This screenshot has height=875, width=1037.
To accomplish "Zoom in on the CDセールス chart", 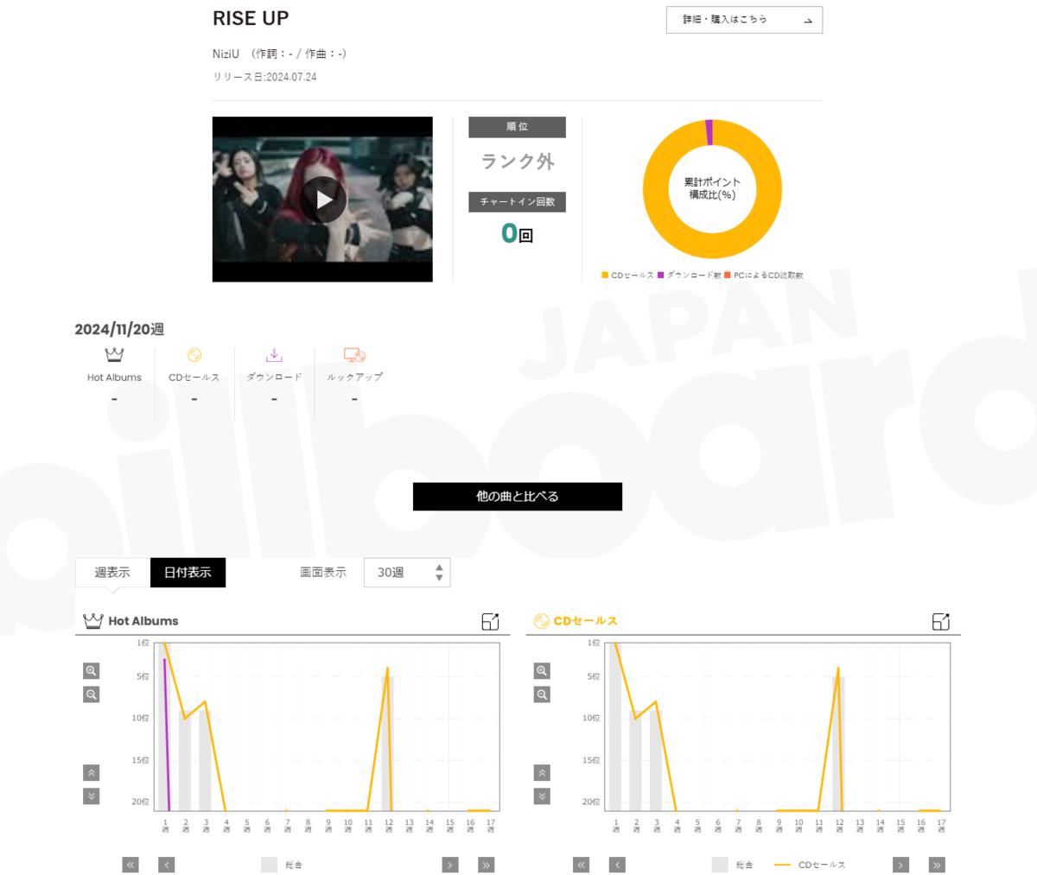I will click(x=543, y=671).
